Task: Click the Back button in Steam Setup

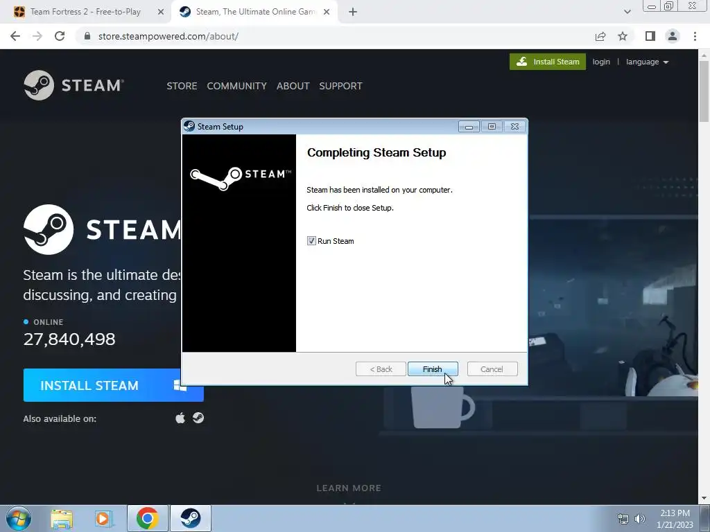Action: click(x=381, y=369)
